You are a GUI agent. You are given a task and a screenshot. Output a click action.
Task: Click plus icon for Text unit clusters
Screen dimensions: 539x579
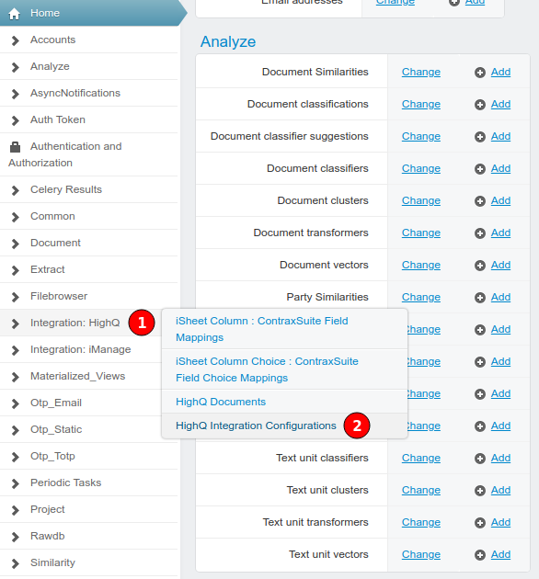[x=480, y=491]
